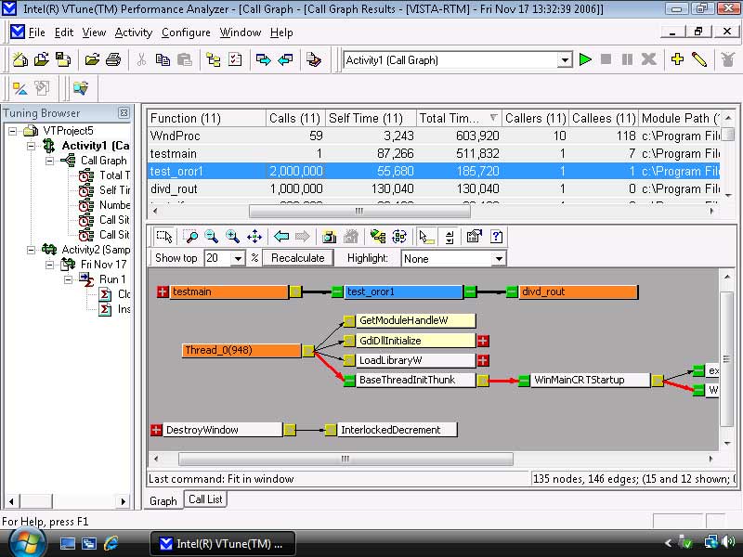Select the divd_rout row in function table
The width and height of the screenshot is (743, 557).
click(x=434, y=189)
